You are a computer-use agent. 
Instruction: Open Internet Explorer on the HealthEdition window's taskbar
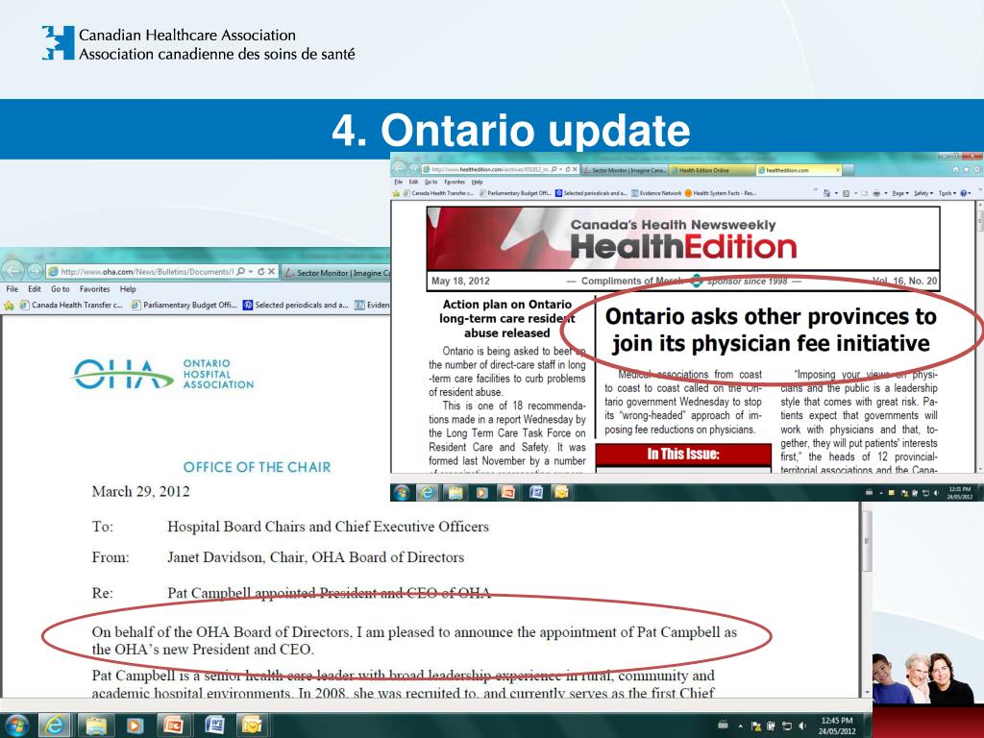[428, 493]
